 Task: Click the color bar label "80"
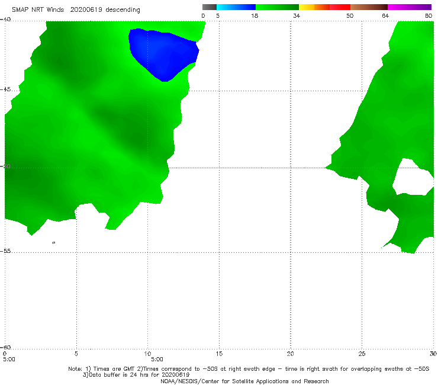tap(429, 15)
